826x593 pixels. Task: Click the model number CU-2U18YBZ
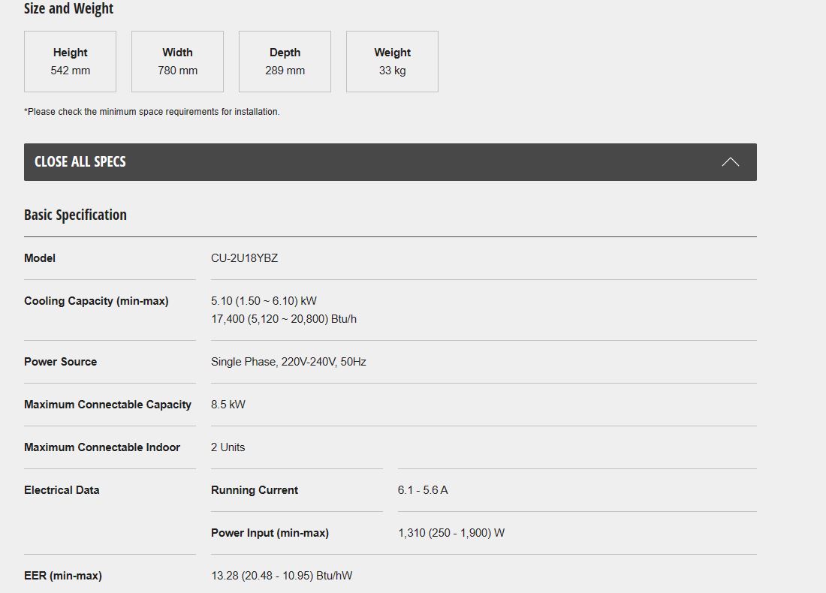click(x=245, y=258)
